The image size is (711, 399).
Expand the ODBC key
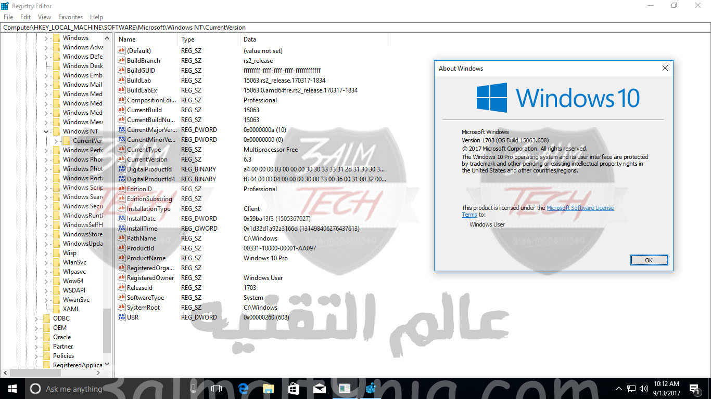click(36, 318)
